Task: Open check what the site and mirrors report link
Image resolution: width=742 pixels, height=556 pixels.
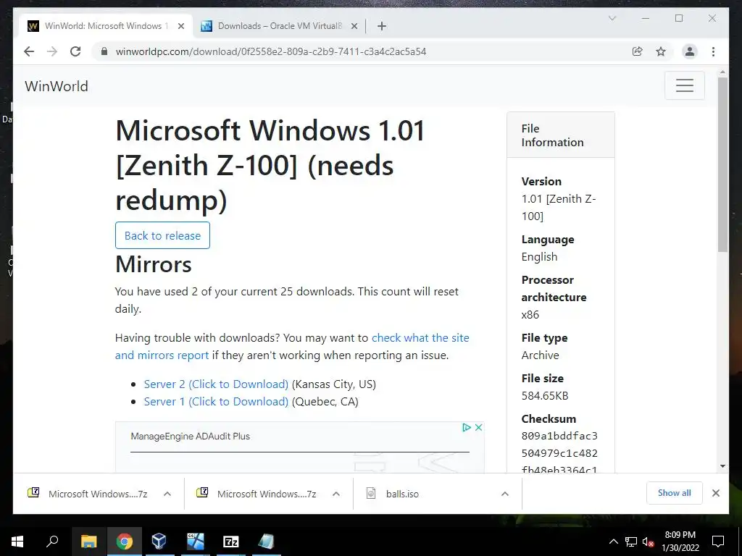Action: pyautogui.click(x=292, y=347)
